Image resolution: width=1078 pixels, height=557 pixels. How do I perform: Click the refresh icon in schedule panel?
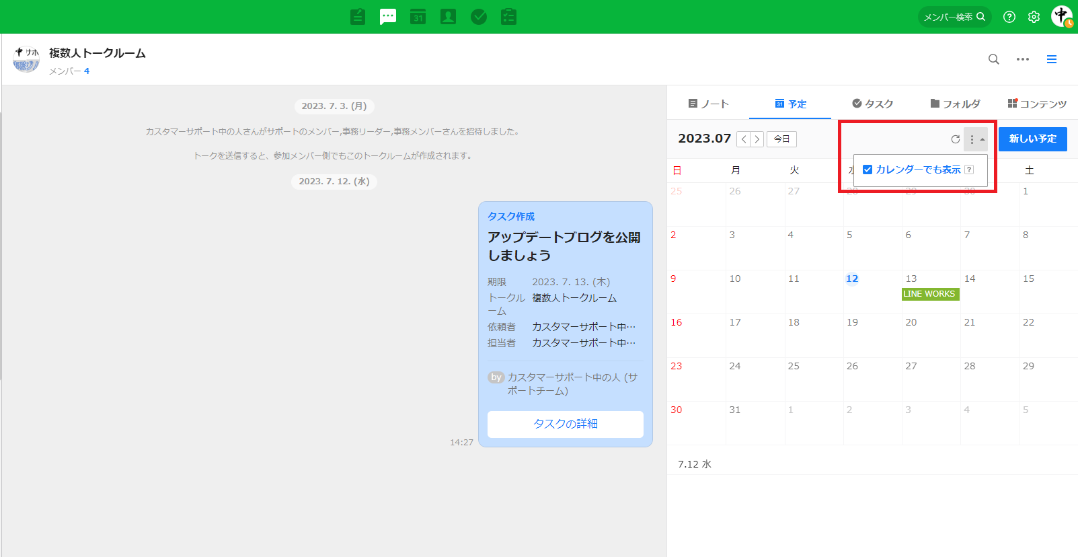click(955, 139)
